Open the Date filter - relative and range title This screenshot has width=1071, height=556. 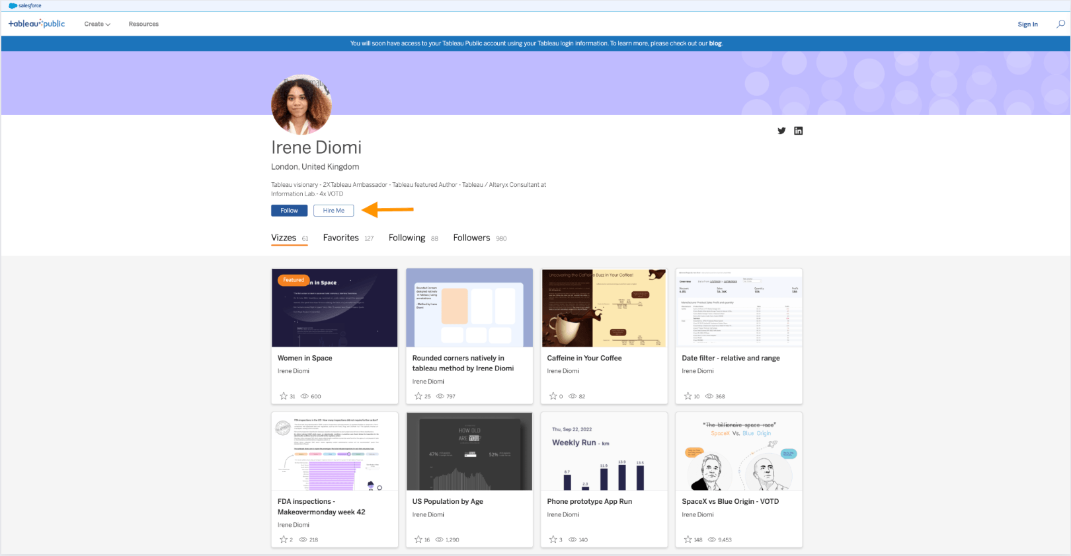tap(731, 358)
